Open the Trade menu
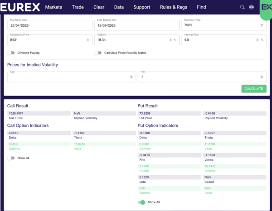 coord(78,7)
